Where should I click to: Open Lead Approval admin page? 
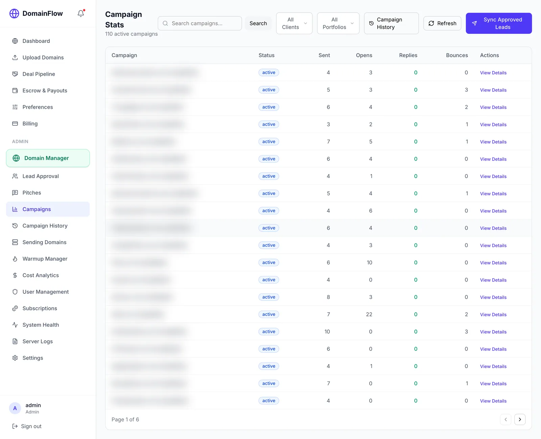click(x=48, y=176)
